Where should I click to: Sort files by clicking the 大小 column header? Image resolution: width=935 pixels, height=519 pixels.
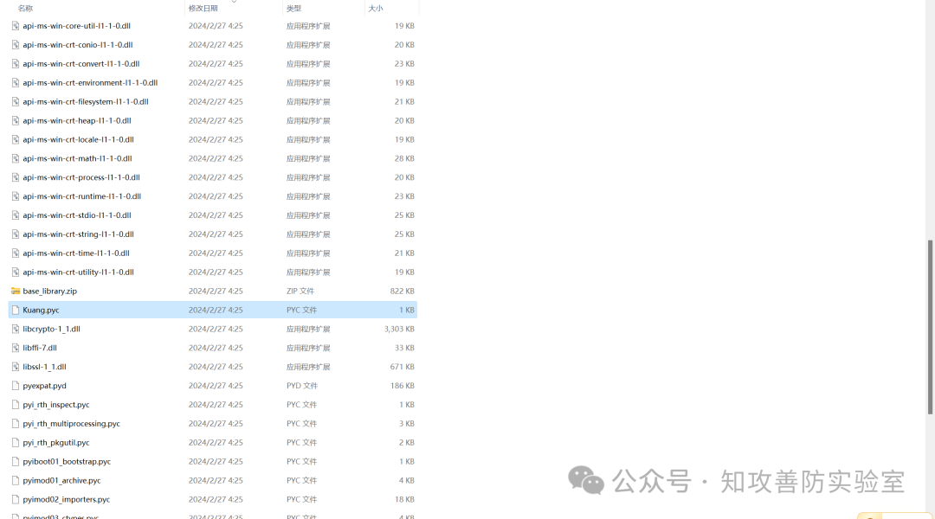(375, 7)
